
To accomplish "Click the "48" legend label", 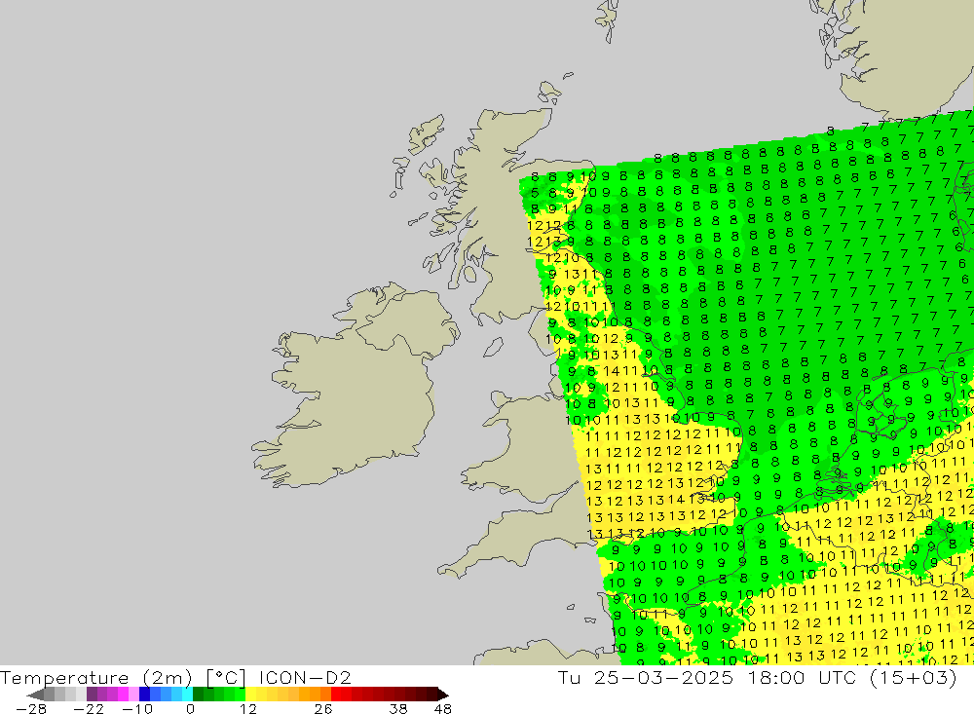I will (x=443, y=709).
